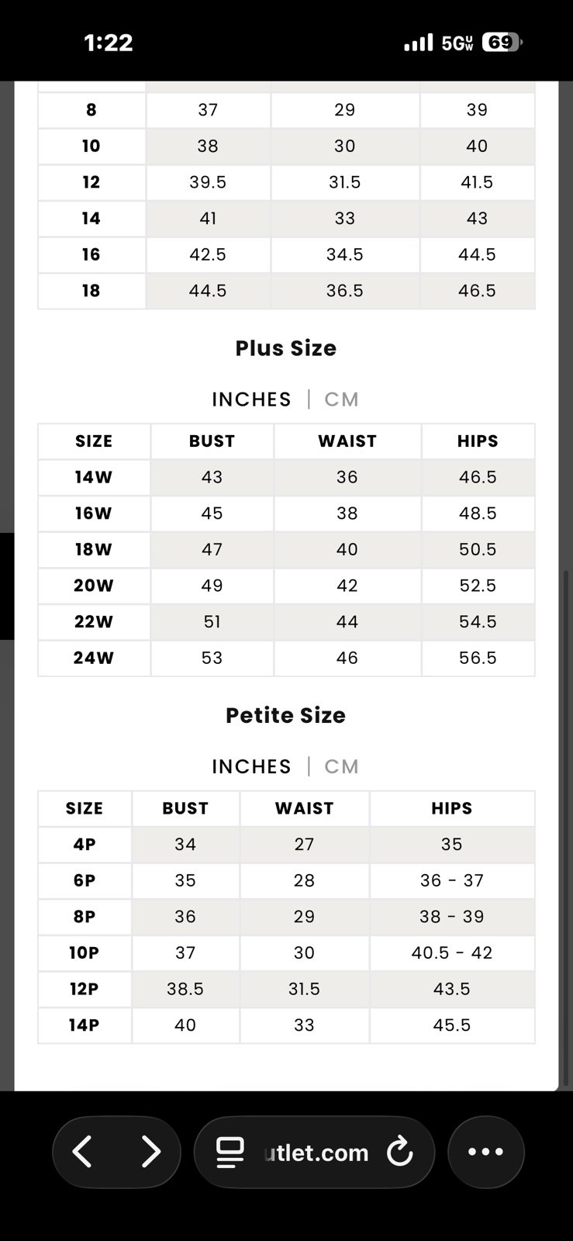This screenshot has width=573, height=1241.
Task: Tap the browser forward arrow
Action: (150, 1152)
